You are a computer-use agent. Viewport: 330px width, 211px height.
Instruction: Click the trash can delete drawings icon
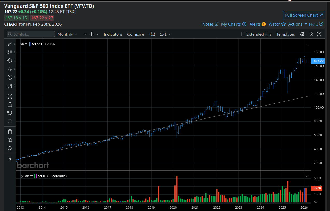point(10,132)
